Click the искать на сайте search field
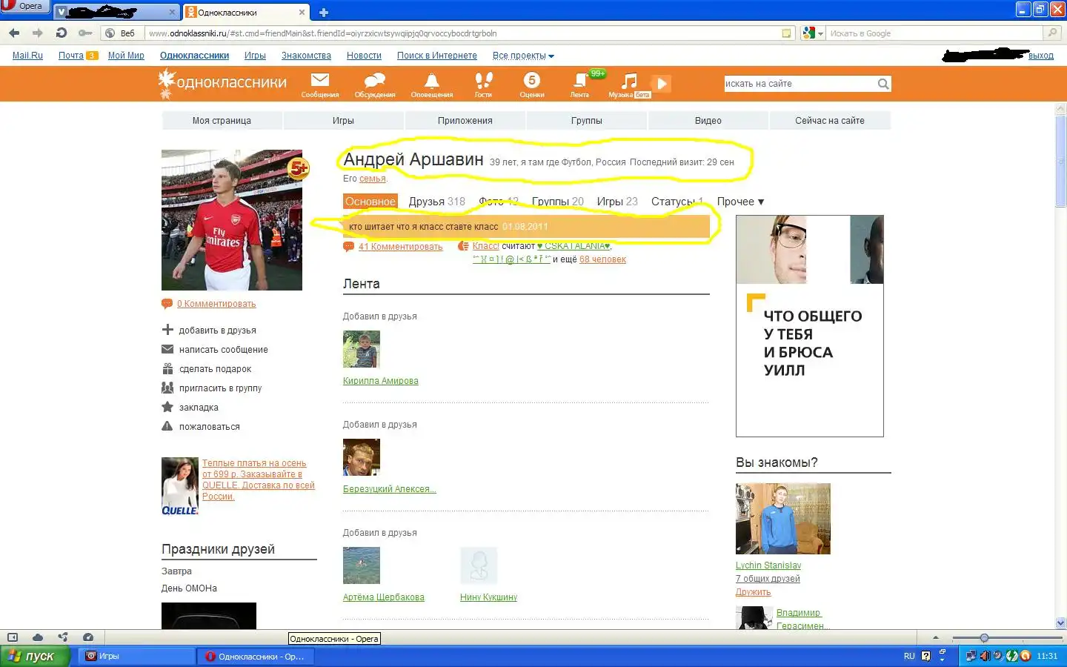 click(799, 84)
